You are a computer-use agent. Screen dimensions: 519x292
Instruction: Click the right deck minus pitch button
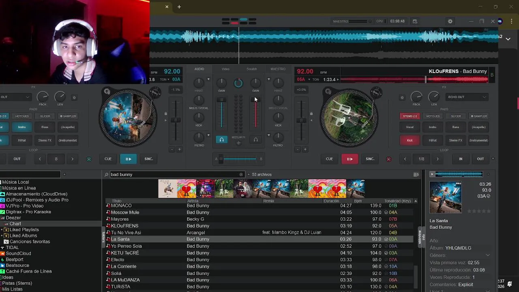pyautogui.click(x=298, y=149)
